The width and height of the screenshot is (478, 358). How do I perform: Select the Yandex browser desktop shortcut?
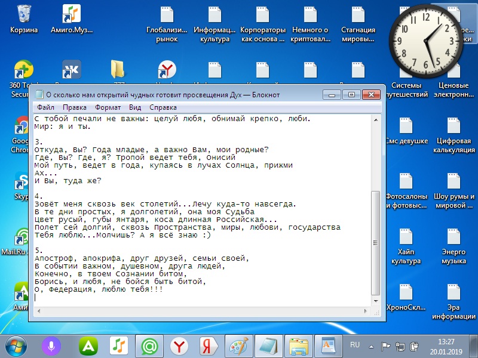(x=167, y=70)
